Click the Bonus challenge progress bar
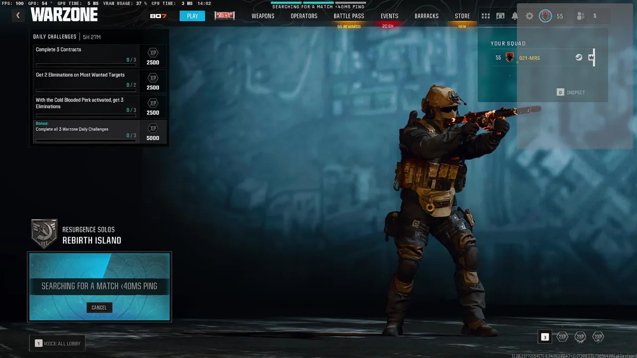The width and height of the screenshot is (637, 358). [x=86, y=141]
